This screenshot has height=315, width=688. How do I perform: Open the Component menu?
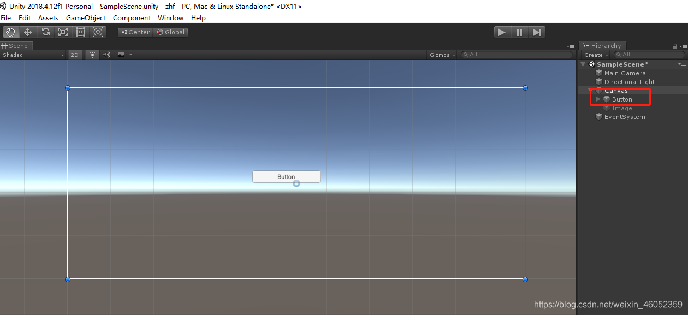[x=132, y=17]
